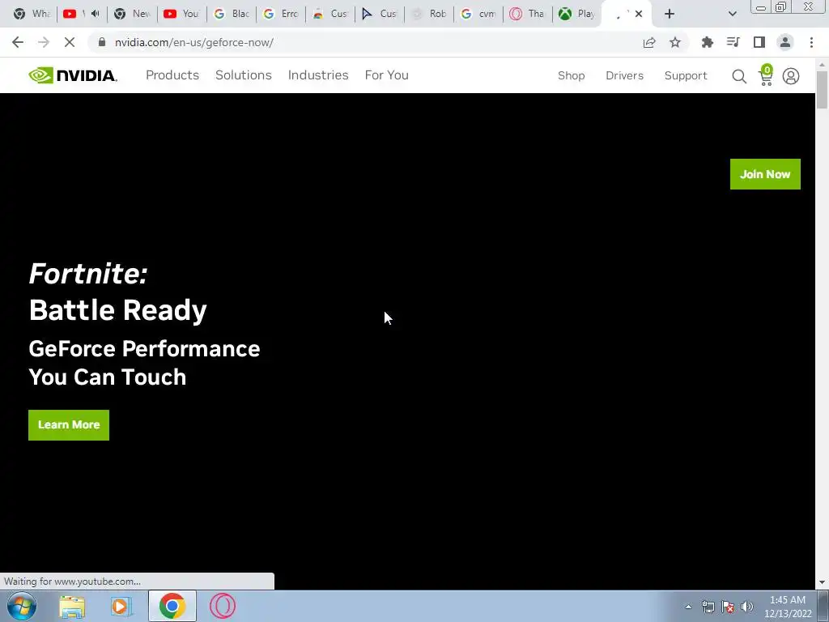Open Windows Explorer from the taskbar
829x622 pixels.
click(72, 606)
